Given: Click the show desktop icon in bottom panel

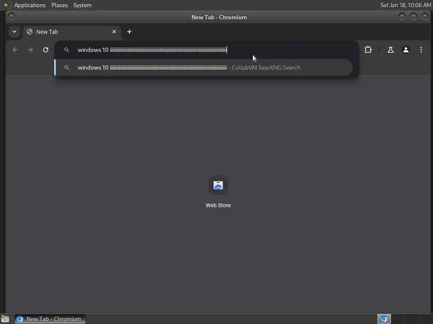Looking at the screenshot, I should pos(5,319).
